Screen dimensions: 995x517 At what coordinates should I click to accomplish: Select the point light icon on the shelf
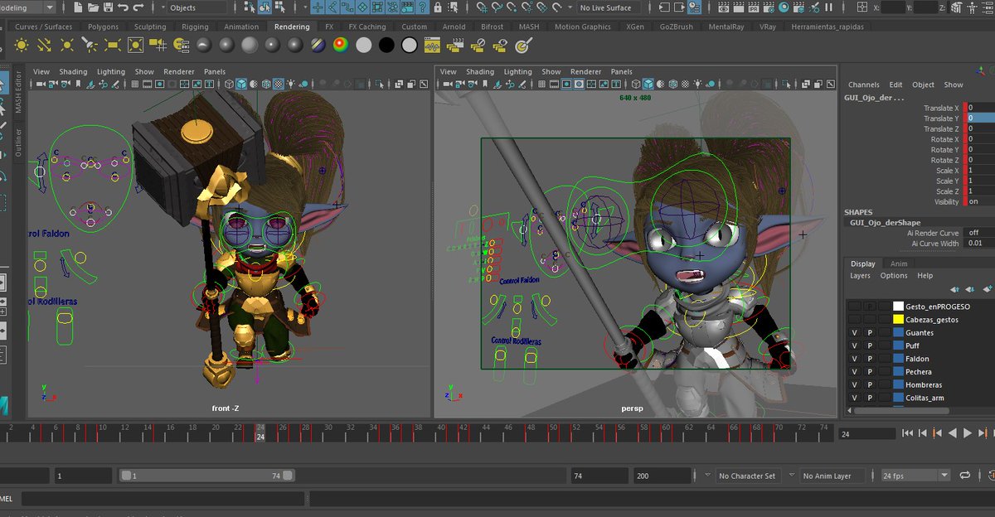click(66, 46)
